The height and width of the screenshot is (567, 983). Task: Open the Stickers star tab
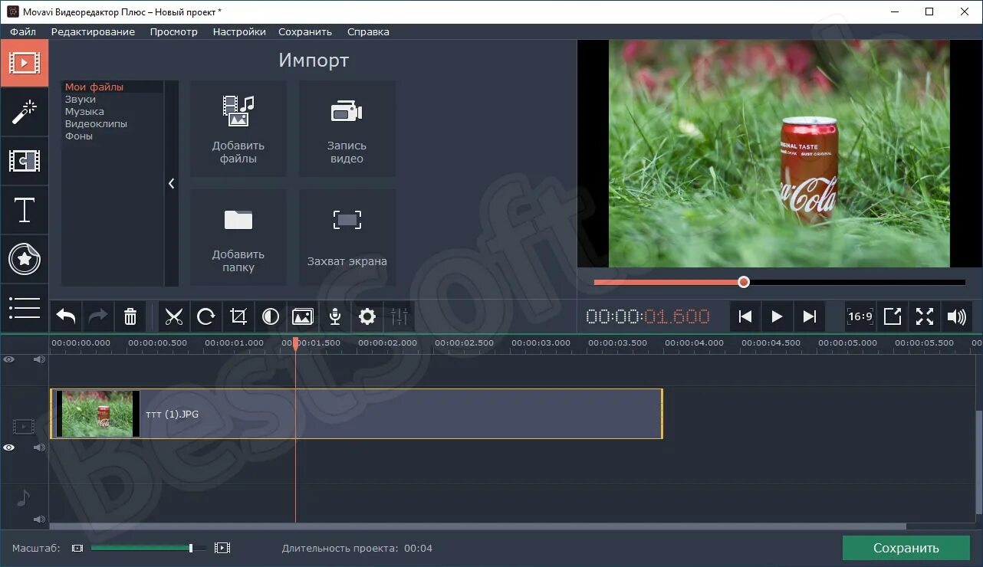pyautogui.click(x=24, y=259)
